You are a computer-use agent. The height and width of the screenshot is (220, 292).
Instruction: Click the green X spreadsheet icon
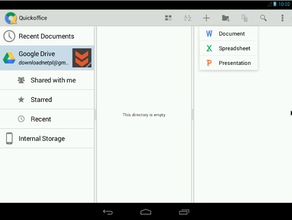209,48
